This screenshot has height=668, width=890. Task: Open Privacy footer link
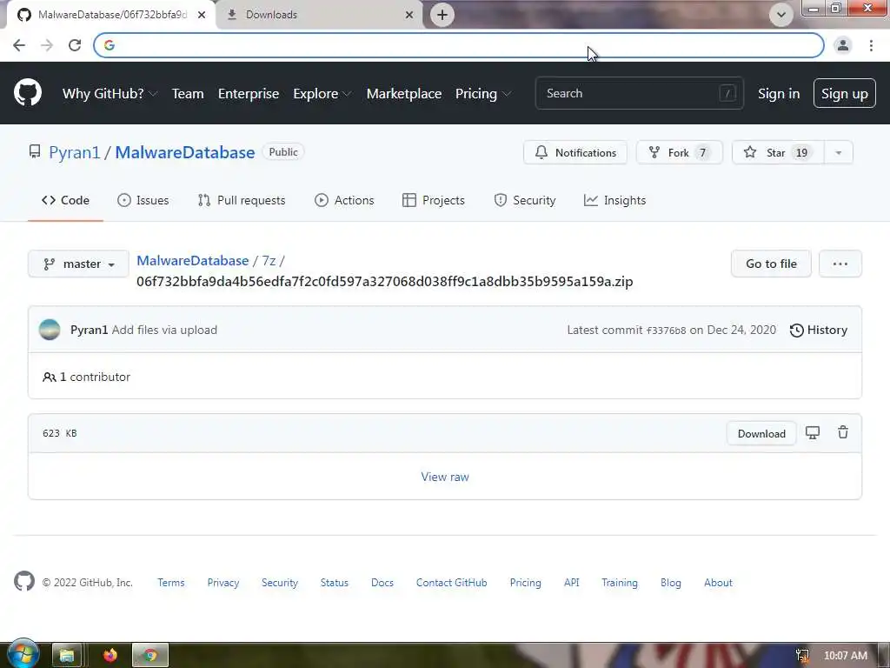pos(223,583)
